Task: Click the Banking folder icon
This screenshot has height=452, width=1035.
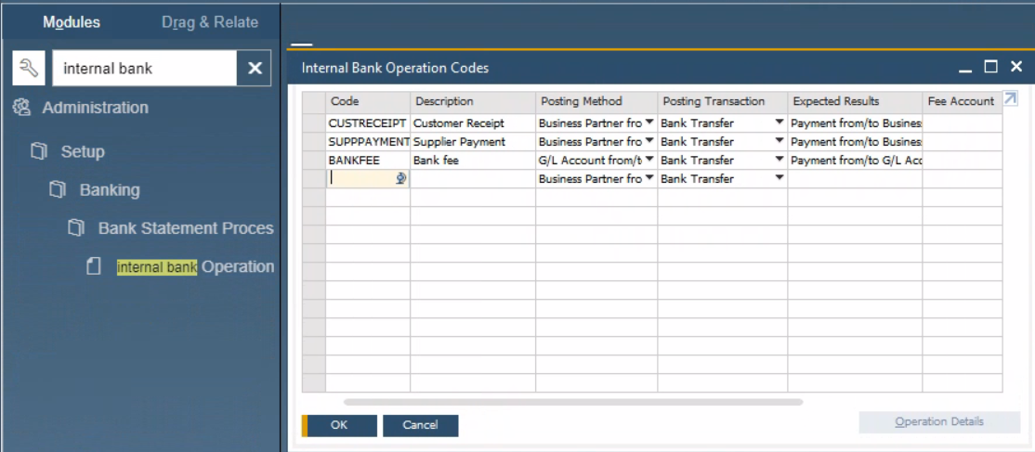Action: point(58,189)
